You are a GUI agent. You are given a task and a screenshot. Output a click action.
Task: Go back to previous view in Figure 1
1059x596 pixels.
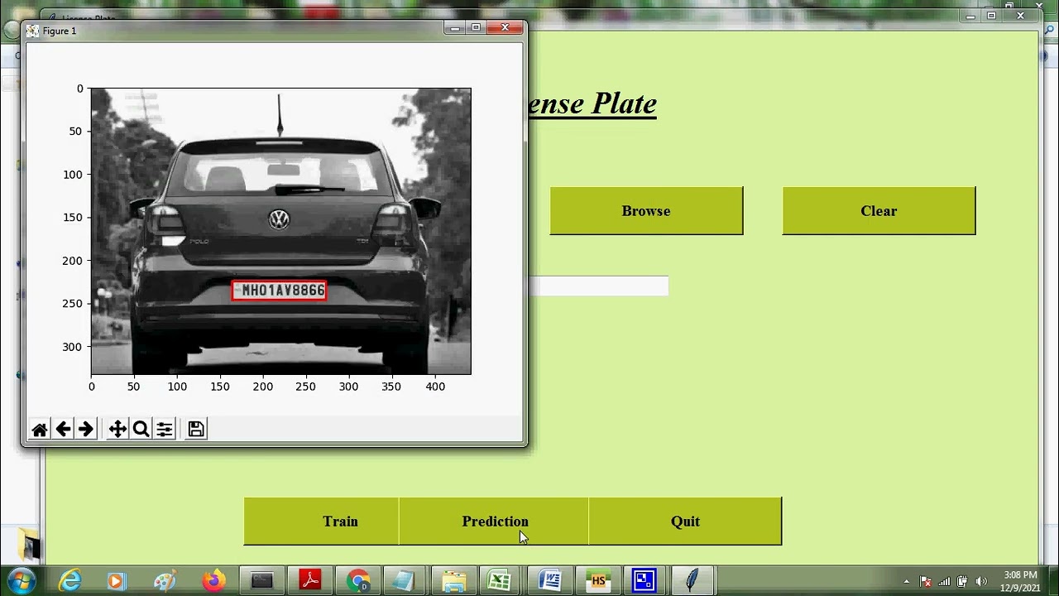[63, 429]
